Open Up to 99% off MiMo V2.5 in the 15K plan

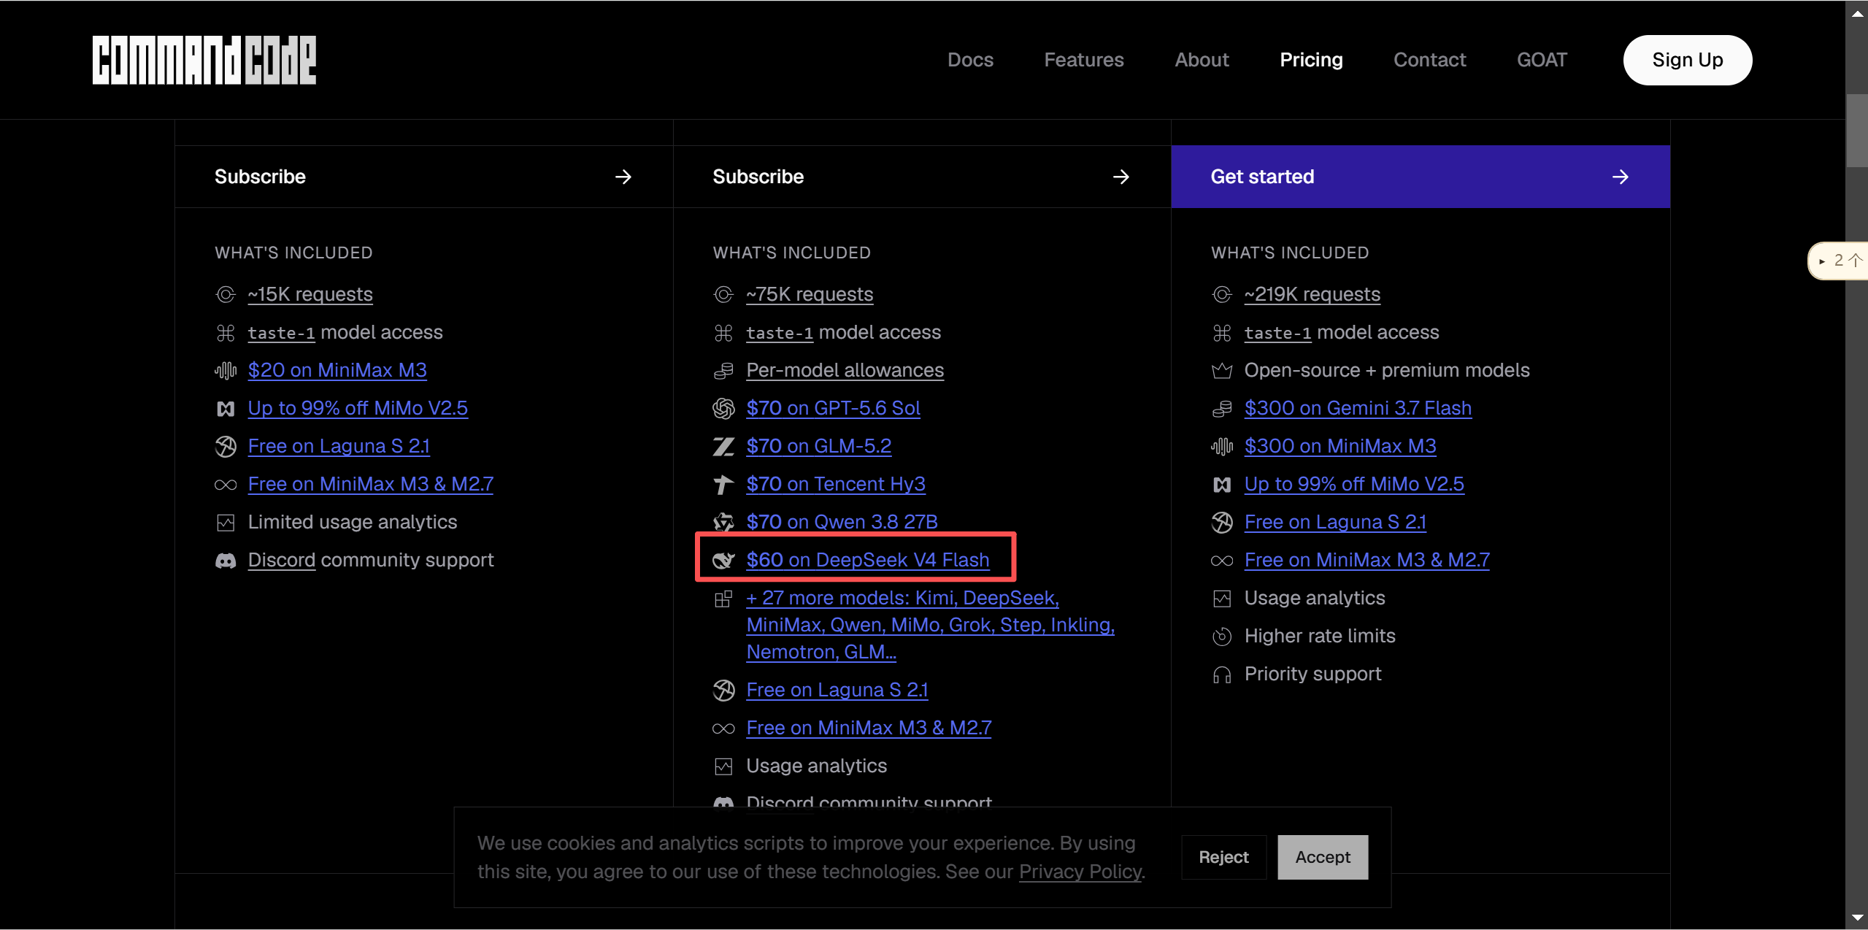[358, 409]
